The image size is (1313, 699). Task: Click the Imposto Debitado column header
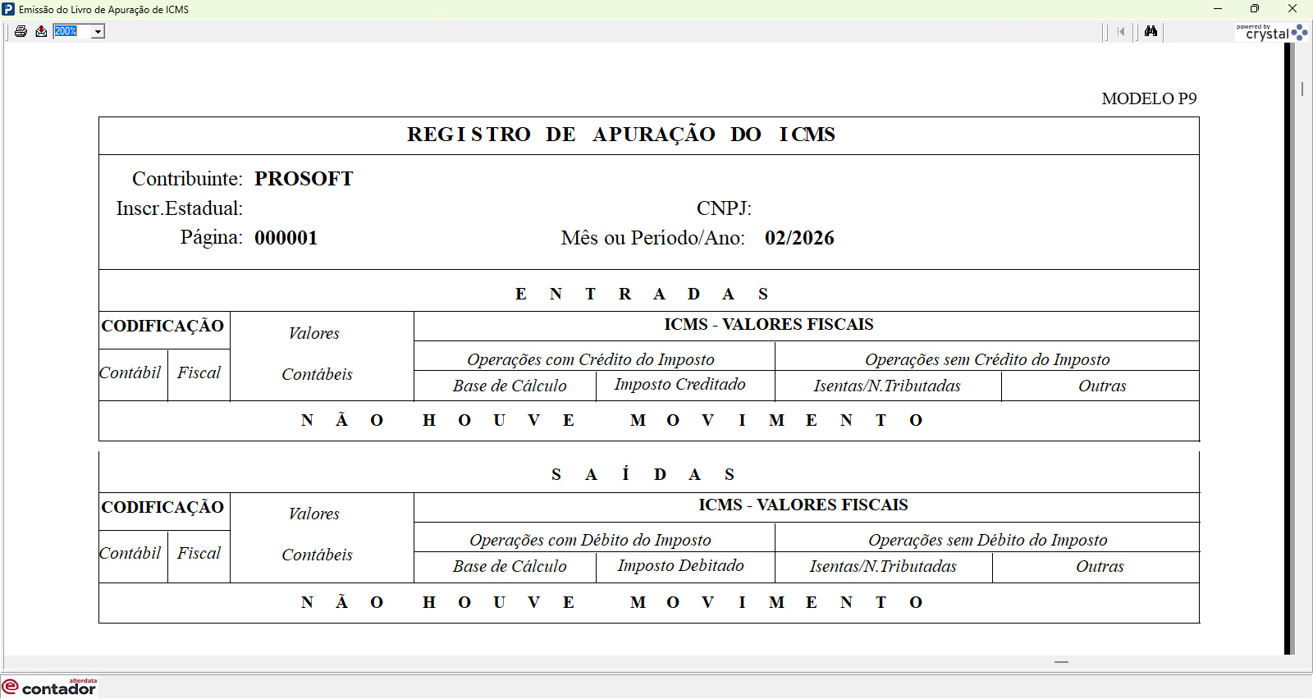coord(681,565)
